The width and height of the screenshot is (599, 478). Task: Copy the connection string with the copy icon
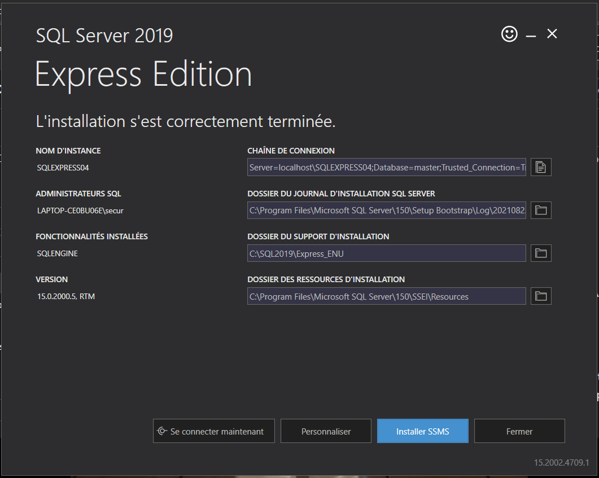point(541,167)
